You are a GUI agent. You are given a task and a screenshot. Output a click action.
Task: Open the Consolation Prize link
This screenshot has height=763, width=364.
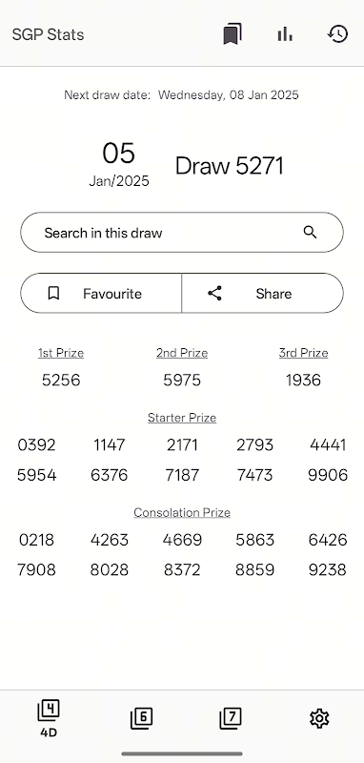click(x=182, y=512)
